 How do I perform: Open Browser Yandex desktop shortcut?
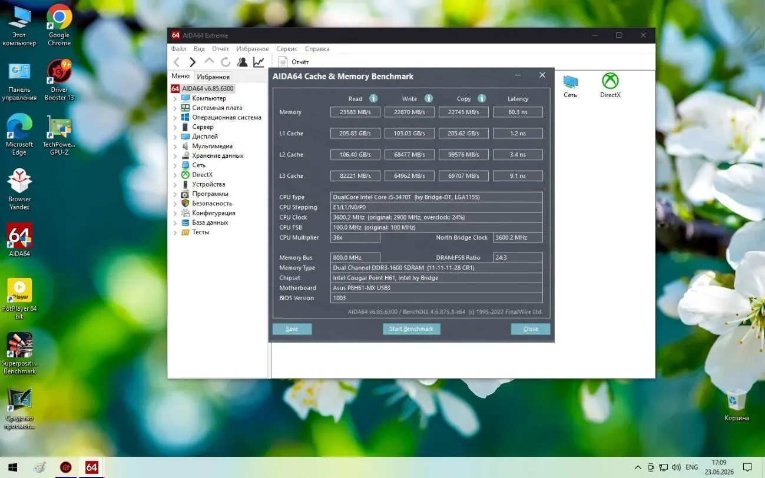19,190
